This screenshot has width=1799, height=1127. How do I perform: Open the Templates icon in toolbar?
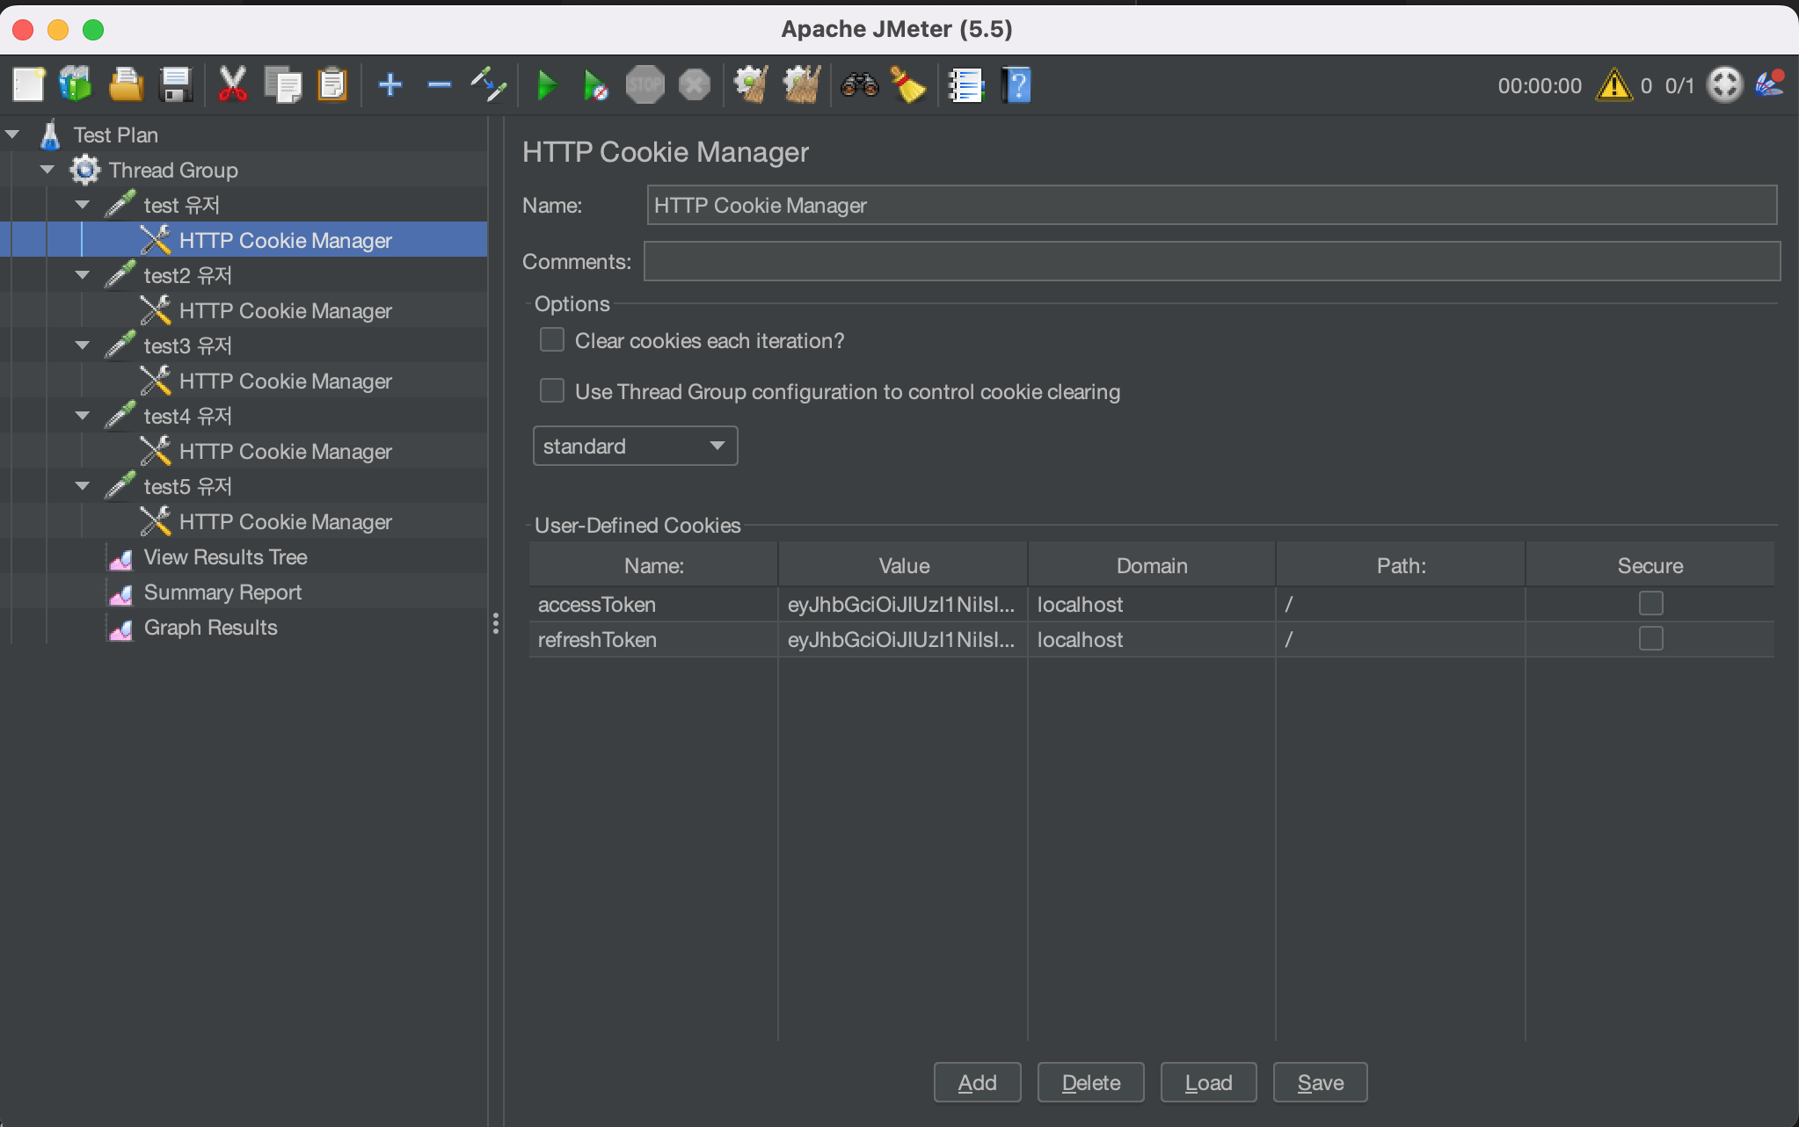click(76, 85)
